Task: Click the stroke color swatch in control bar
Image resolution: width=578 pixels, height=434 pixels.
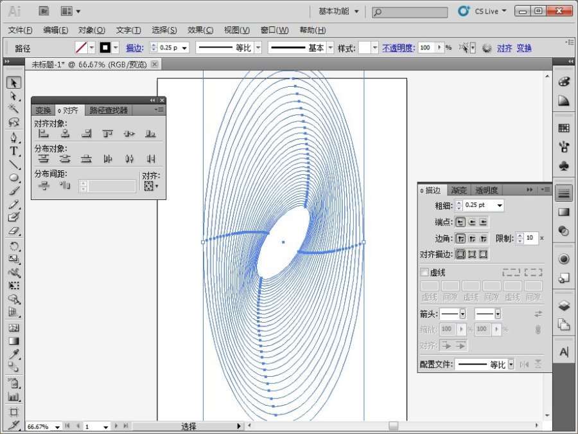Action: coord(105,48)
